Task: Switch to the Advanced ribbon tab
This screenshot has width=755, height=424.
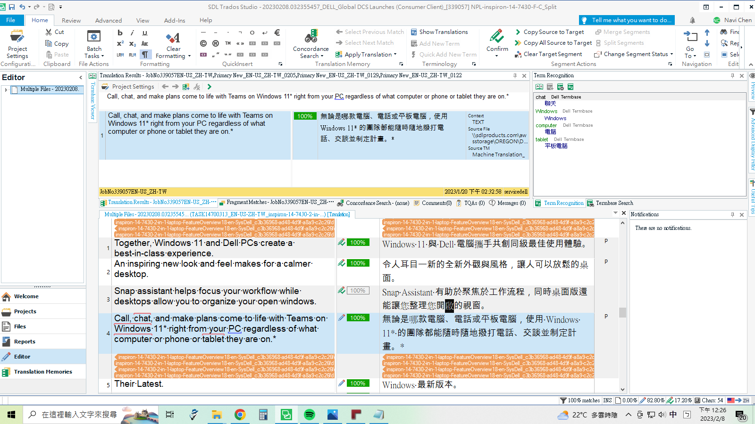Action: point(109,20)
